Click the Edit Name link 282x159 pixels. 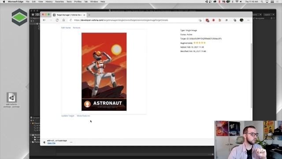tap(66, 28)
